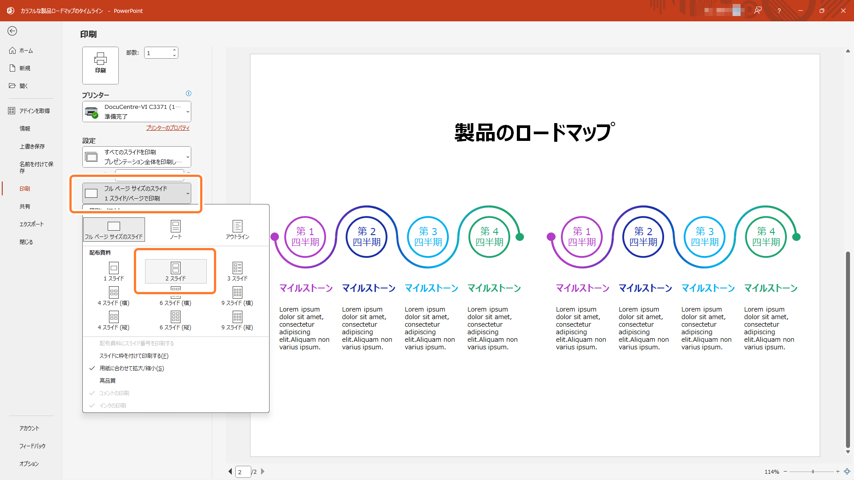Viewport: 854px width, 480px height.
Task: Click the current page number input field
Action: pos(243,472)
